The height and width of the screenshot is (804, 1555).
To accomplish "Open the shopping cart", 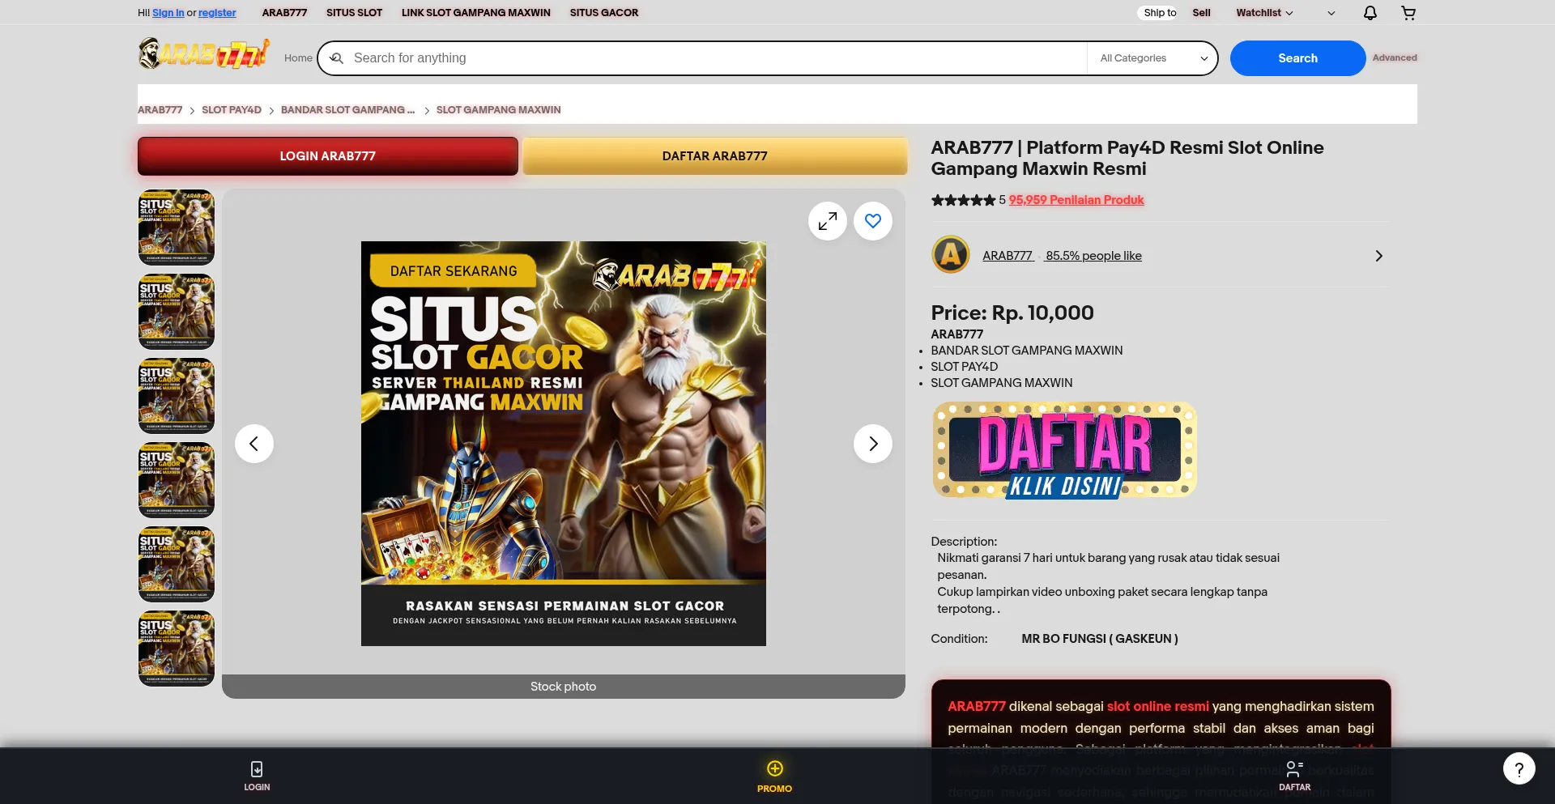I will click(1408, 13).
